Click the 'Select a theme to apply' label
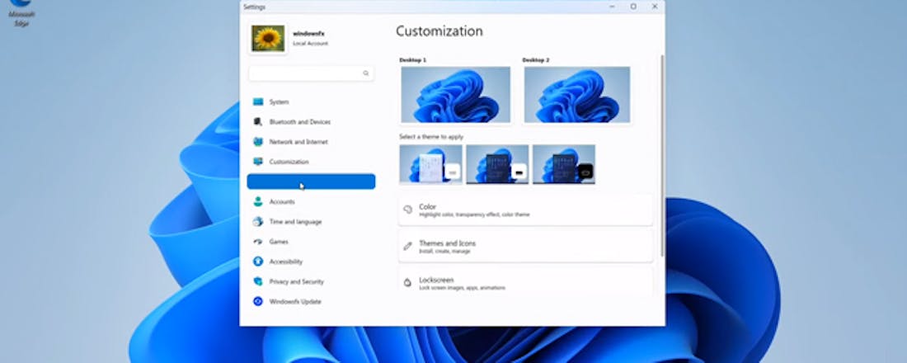The height and width of the screenshot is (363, 907). click(x=431, y=137)
